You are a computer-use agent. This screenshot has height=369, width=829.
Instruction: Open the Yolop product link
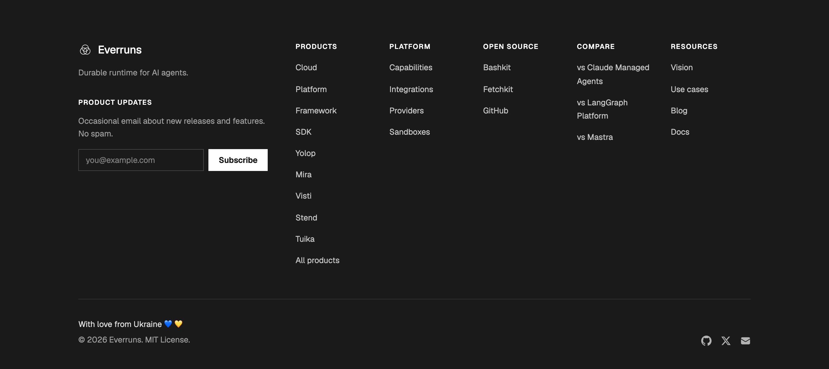tap(305, 153)
